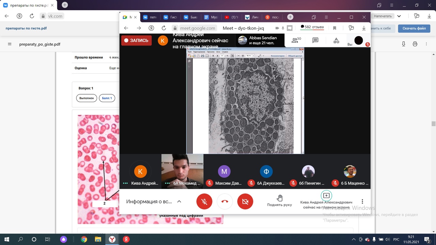This screenshot has width=436, height=245.
Task: Go back in Meet browser window
Action: coord(126,28)
